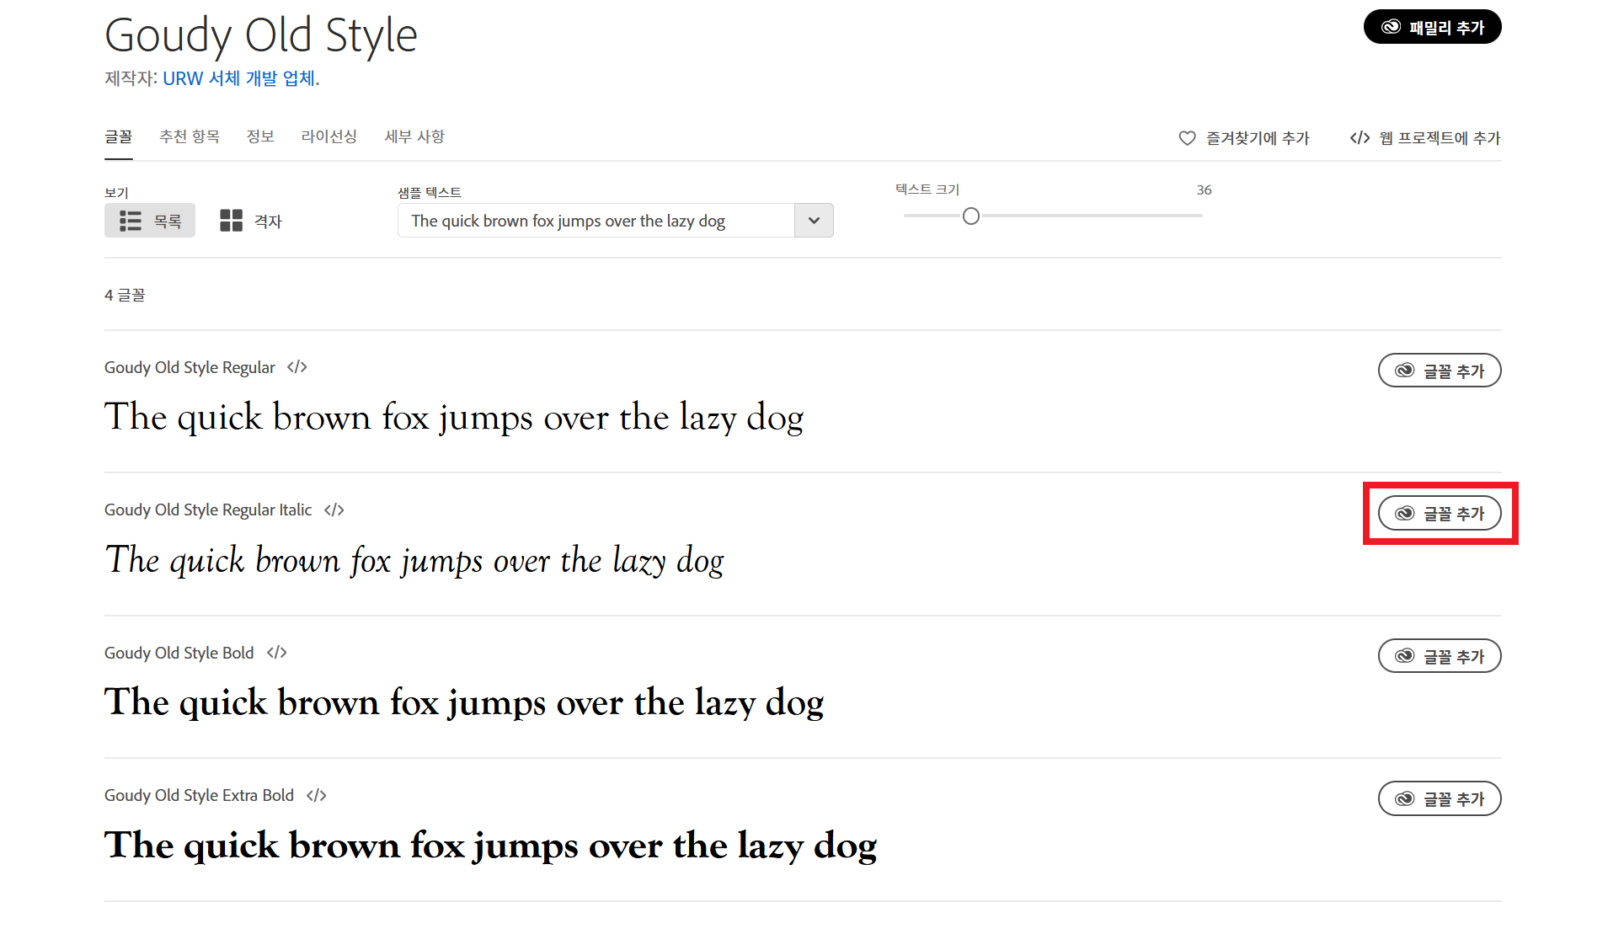The width and height of the screenshot is (1608, 950).
Task: Click the italic sample preview text
Action: [x=414, y=561]
